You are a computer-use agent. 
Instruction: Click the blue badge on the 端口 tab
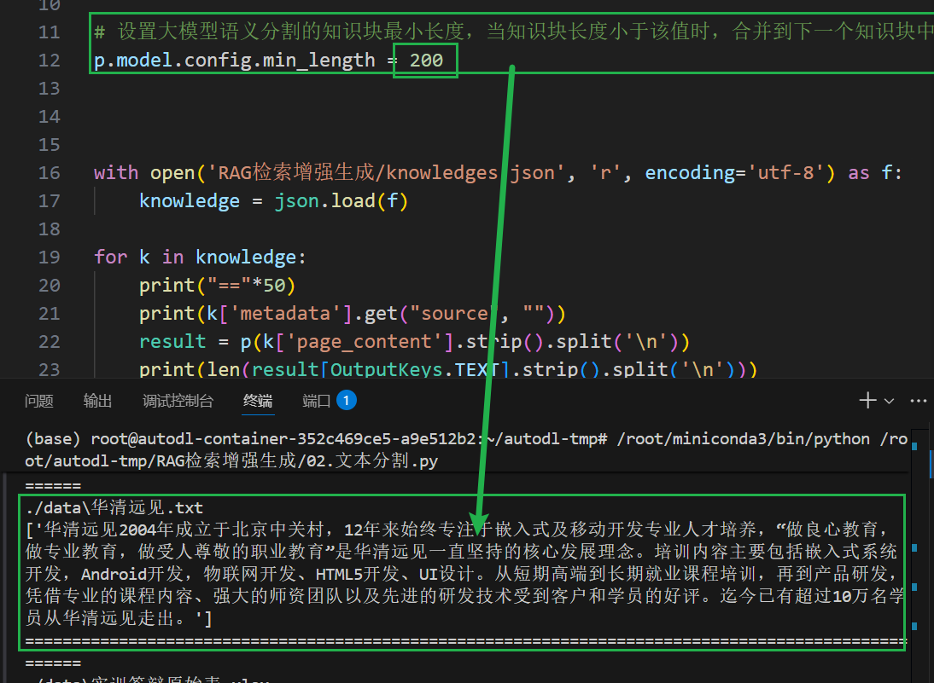(x=347, y=400)
